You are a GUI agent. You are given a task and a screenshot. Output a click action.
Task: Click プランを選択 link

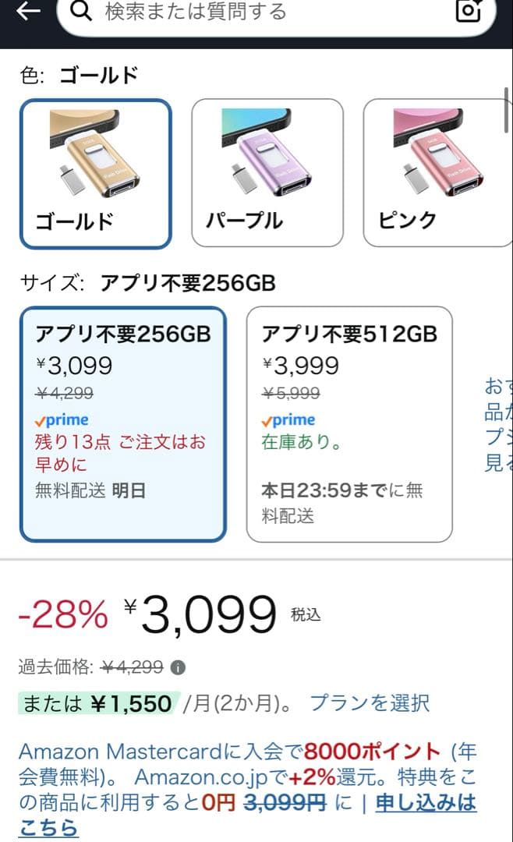coord(370,703)
